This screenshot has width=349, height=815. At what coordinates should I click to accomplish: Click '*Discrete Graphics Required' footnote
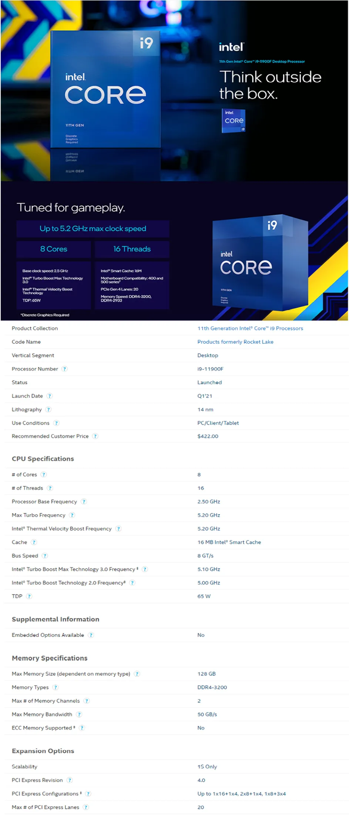point(45,315)
